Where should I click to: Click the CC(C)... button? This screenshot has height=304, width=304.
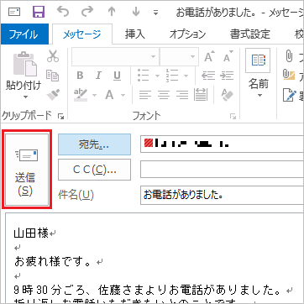pos(94,170)
